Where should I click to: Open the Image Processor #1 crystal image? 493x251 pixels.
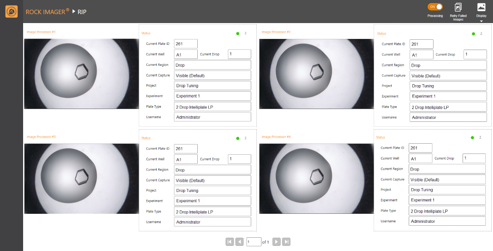coord(81,74)
